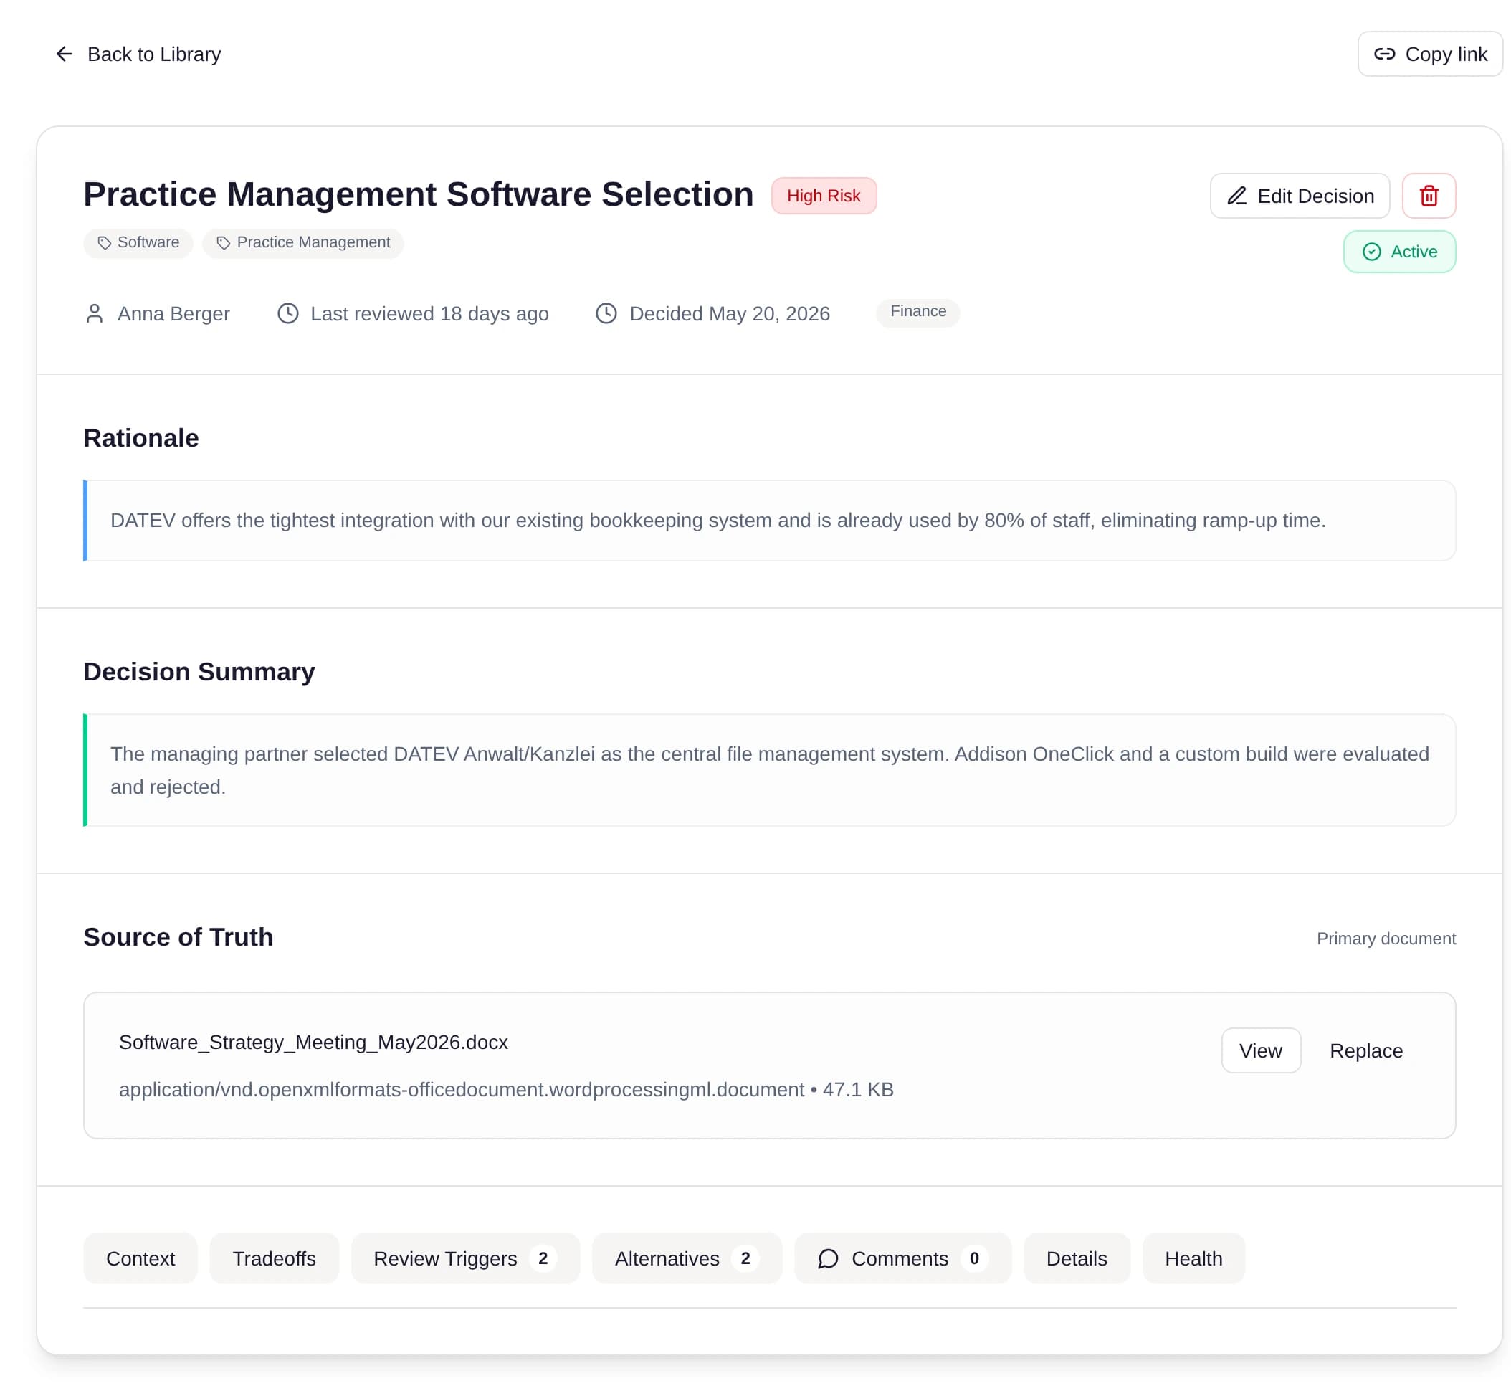Click the Active status badge
The image size is (1511, 1396).
coord(1399,252)
